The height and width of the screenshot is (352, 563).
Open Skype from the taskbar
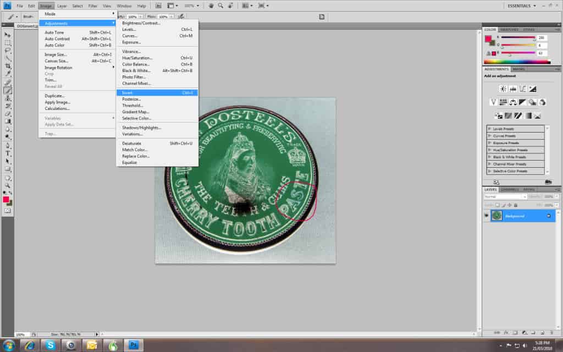click(x=50, y=345)
